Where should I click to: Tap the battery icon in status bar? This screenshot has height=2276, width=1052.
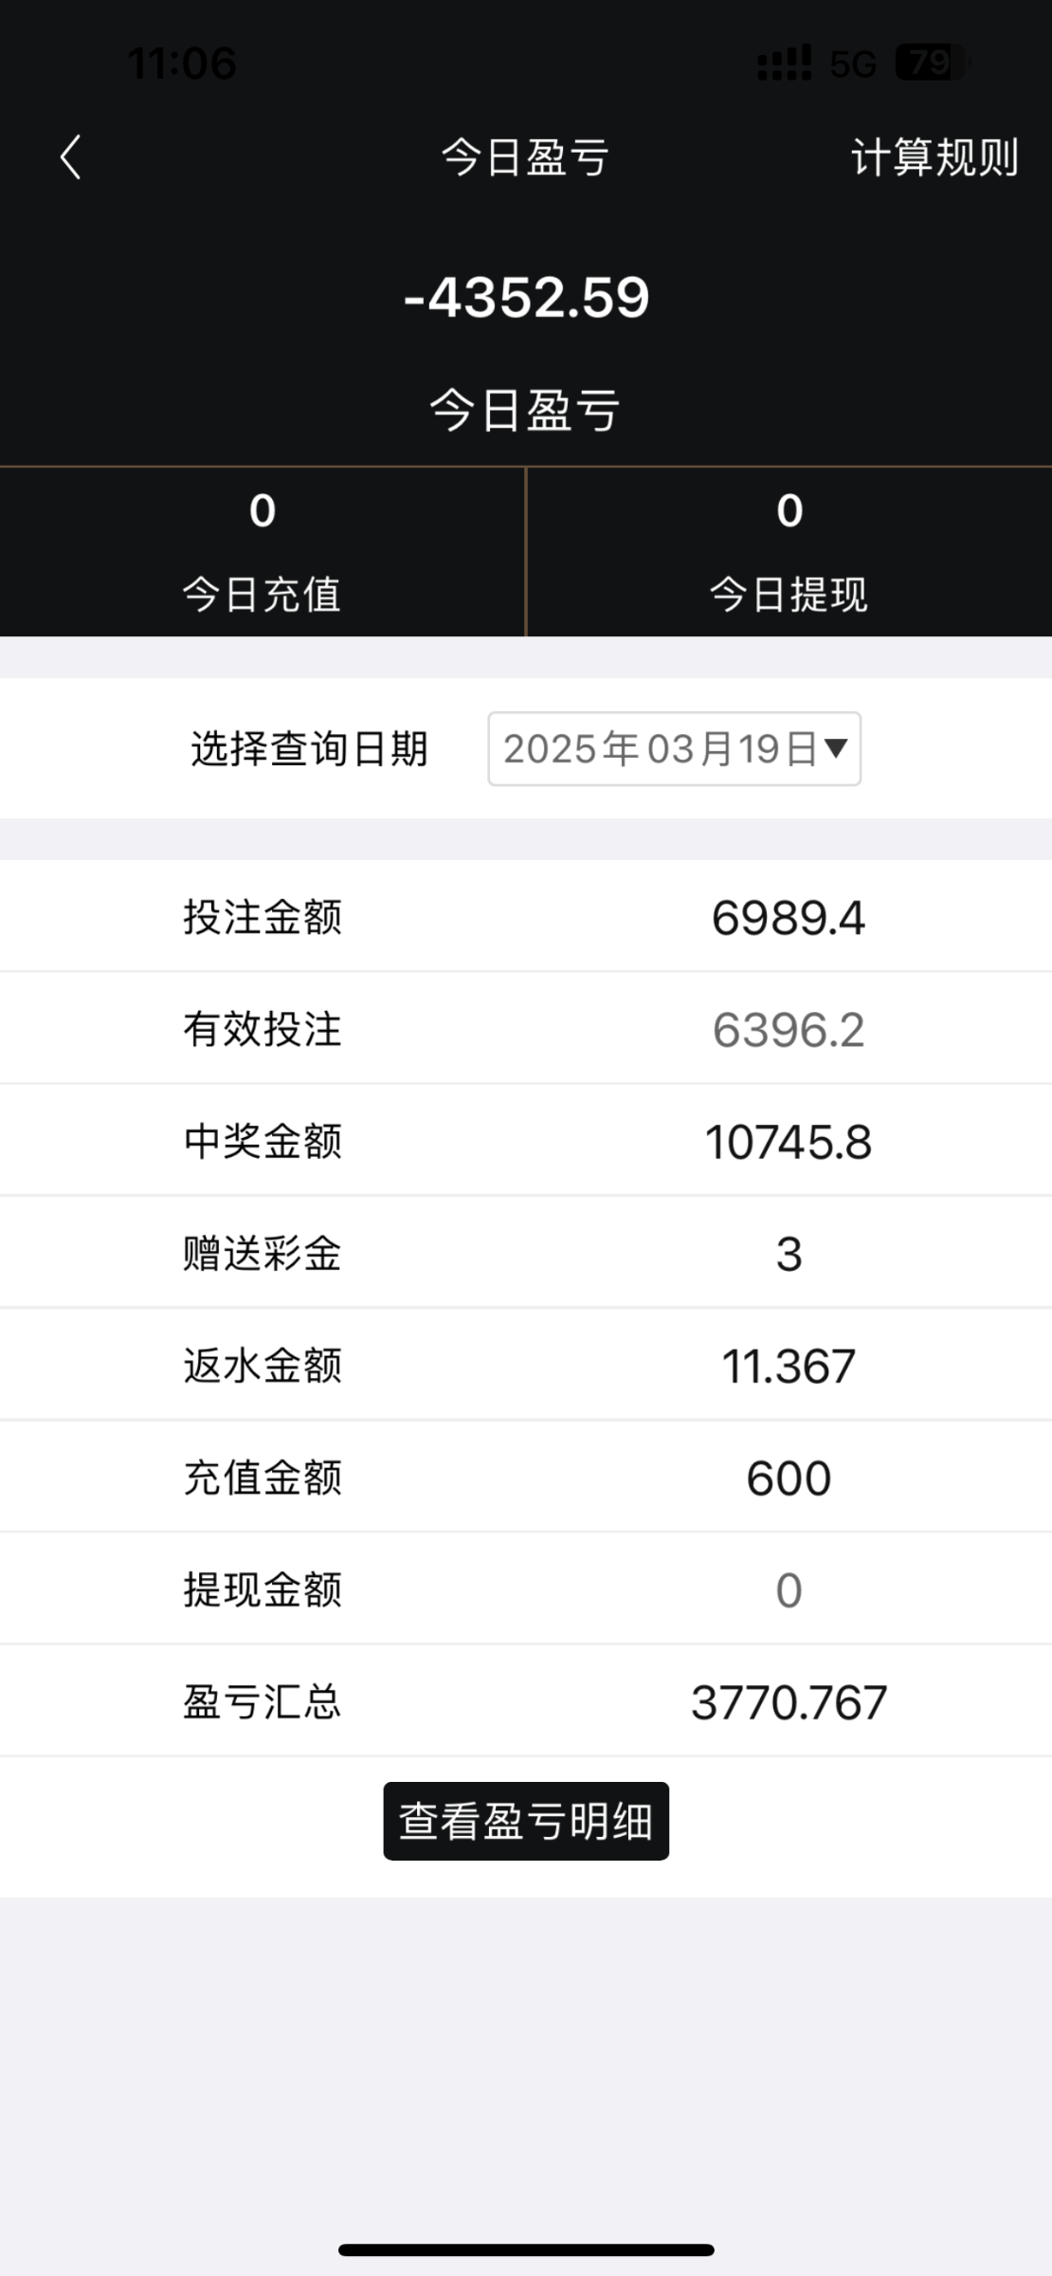[932, 63]
